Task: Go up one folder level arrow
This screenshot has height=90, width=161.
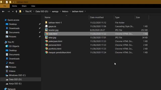Action: (16, 11)
